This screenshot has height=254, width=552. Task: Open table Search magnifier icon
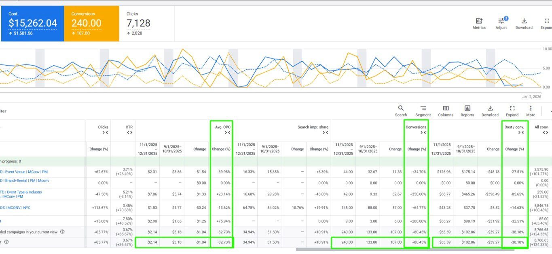[x=401, y=111]
